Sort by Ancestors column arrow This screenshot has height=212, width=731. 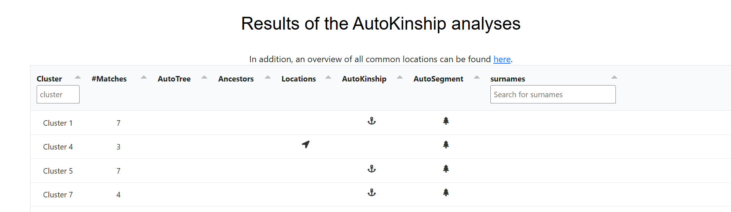[268, 77]
